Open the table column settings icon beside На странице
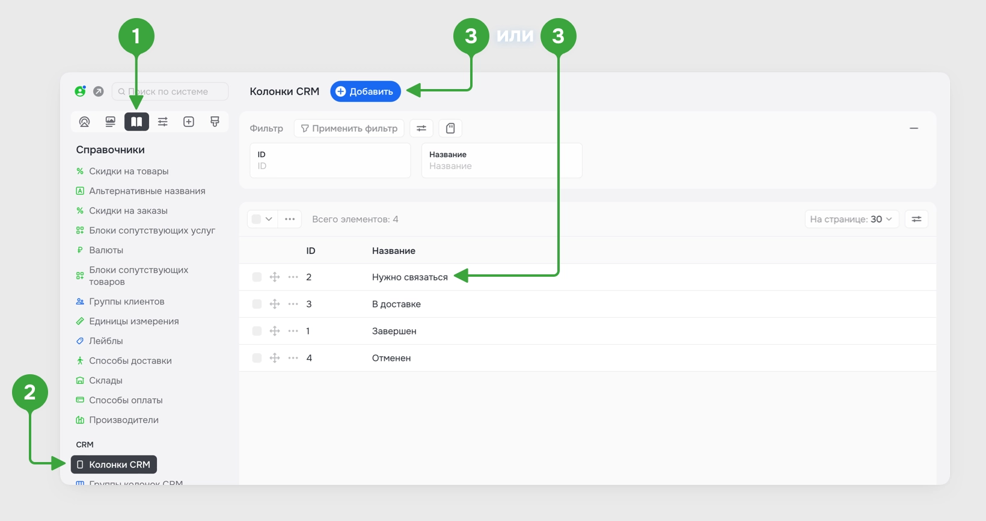The width and height of the screenshot is (986, 521). coord(916,219)
